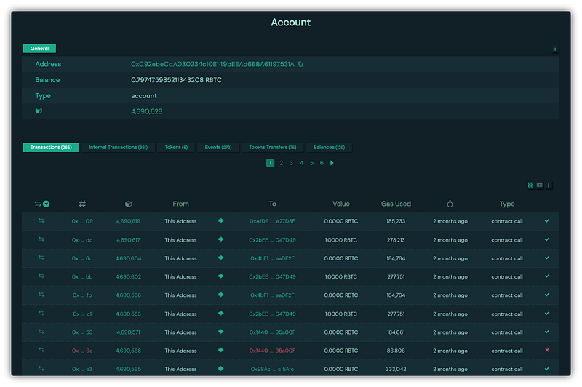Go to page 6 of transactions
The image size is (582, 387).
tap(322, 163)
